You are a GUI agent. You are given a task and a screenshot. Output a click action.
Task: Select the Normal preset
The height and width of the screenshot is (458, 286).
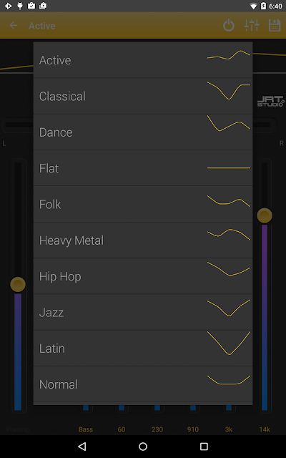[x=143, y=384]
